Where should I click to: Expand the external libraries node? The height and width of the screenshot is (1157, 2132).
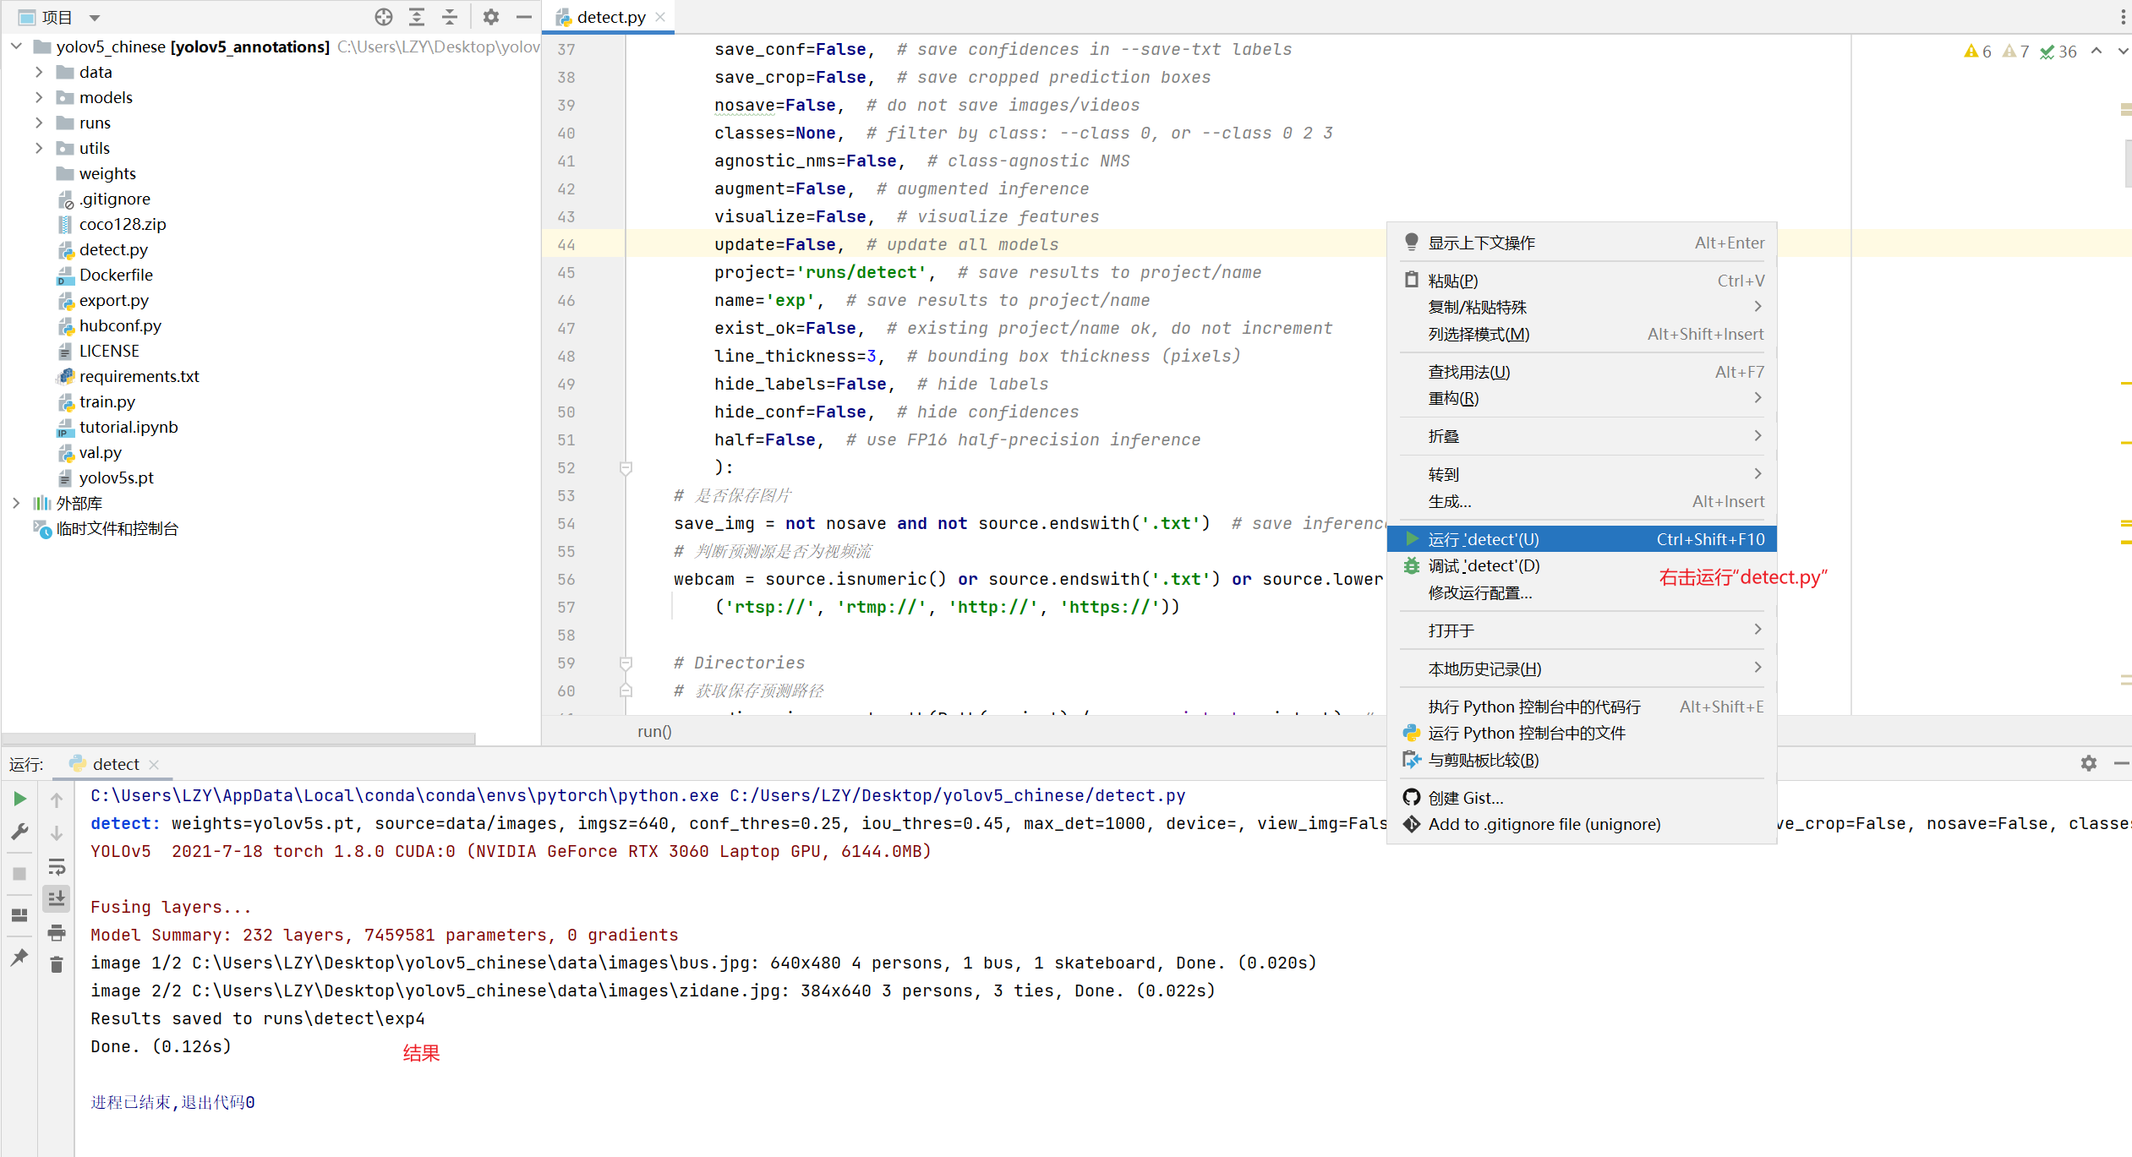[16, 503]
